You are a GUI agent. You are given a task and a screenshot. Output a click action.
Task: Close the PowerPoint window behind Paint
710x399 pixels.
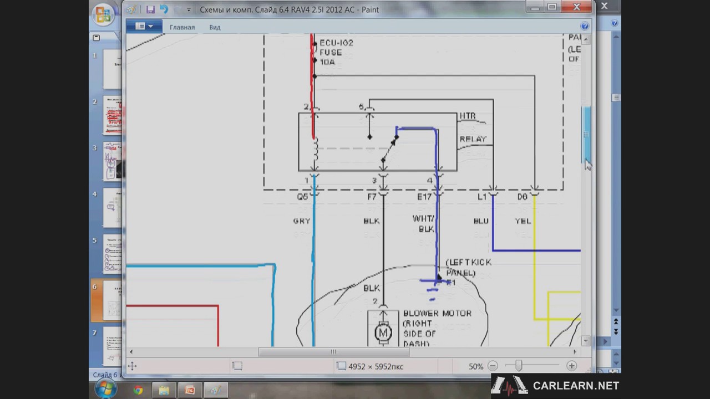coord(604,6)
